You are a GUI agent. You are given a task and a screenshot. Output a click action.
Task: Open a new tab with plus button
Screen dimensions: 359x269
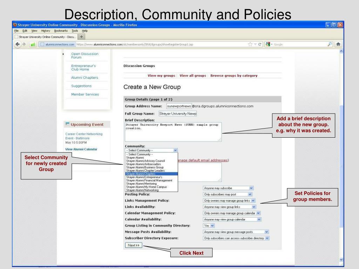click(81, 36)
